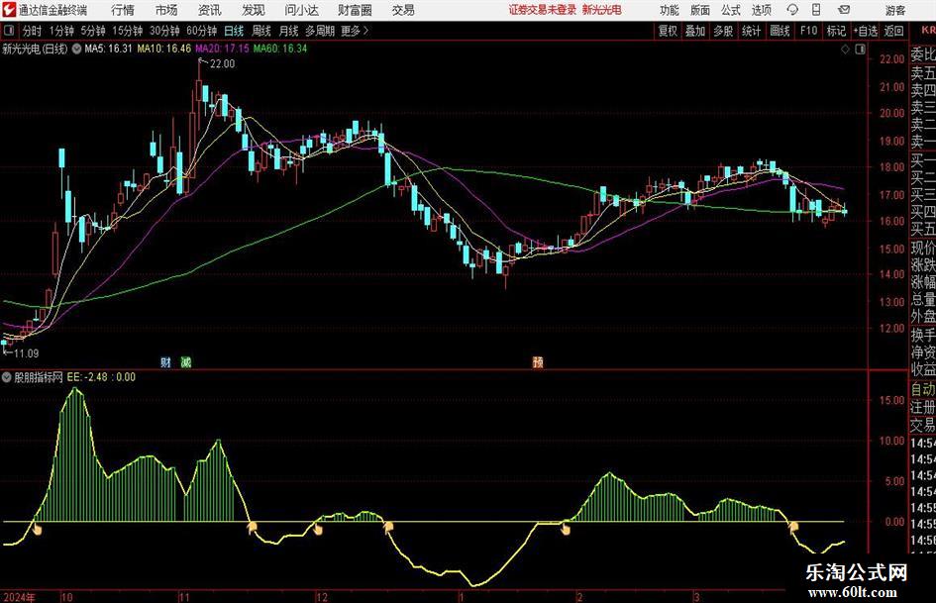936x603 pixels.
Task: Toggle the side panel icon left of 分时
Action: (9, 31)
